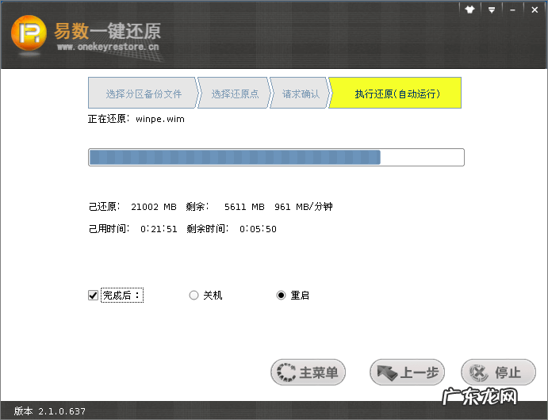This screenshot has width=548, height=420.
Task: Open the www.onekeyrestore.cn website text
Action: [x=108, y=47]
